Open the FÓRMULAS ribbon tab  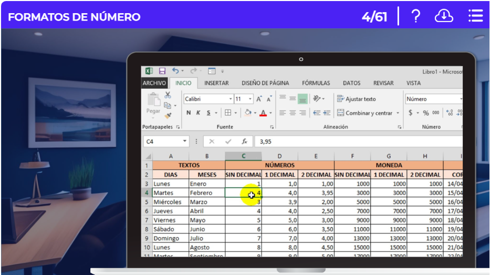click(x=316, y=83)
